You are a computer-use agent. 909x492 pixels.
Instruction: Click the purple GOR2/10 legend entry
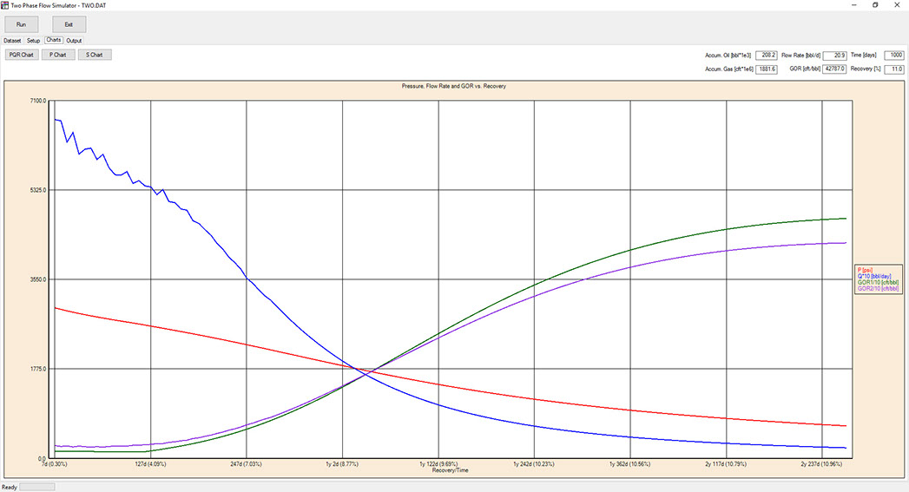877,288
